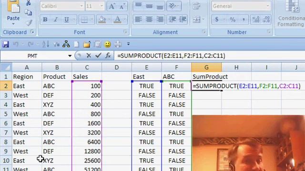The width and height of the screenshot is (305, 171).
Task: Click the SumProduct header cell
Action: point(206,76)
